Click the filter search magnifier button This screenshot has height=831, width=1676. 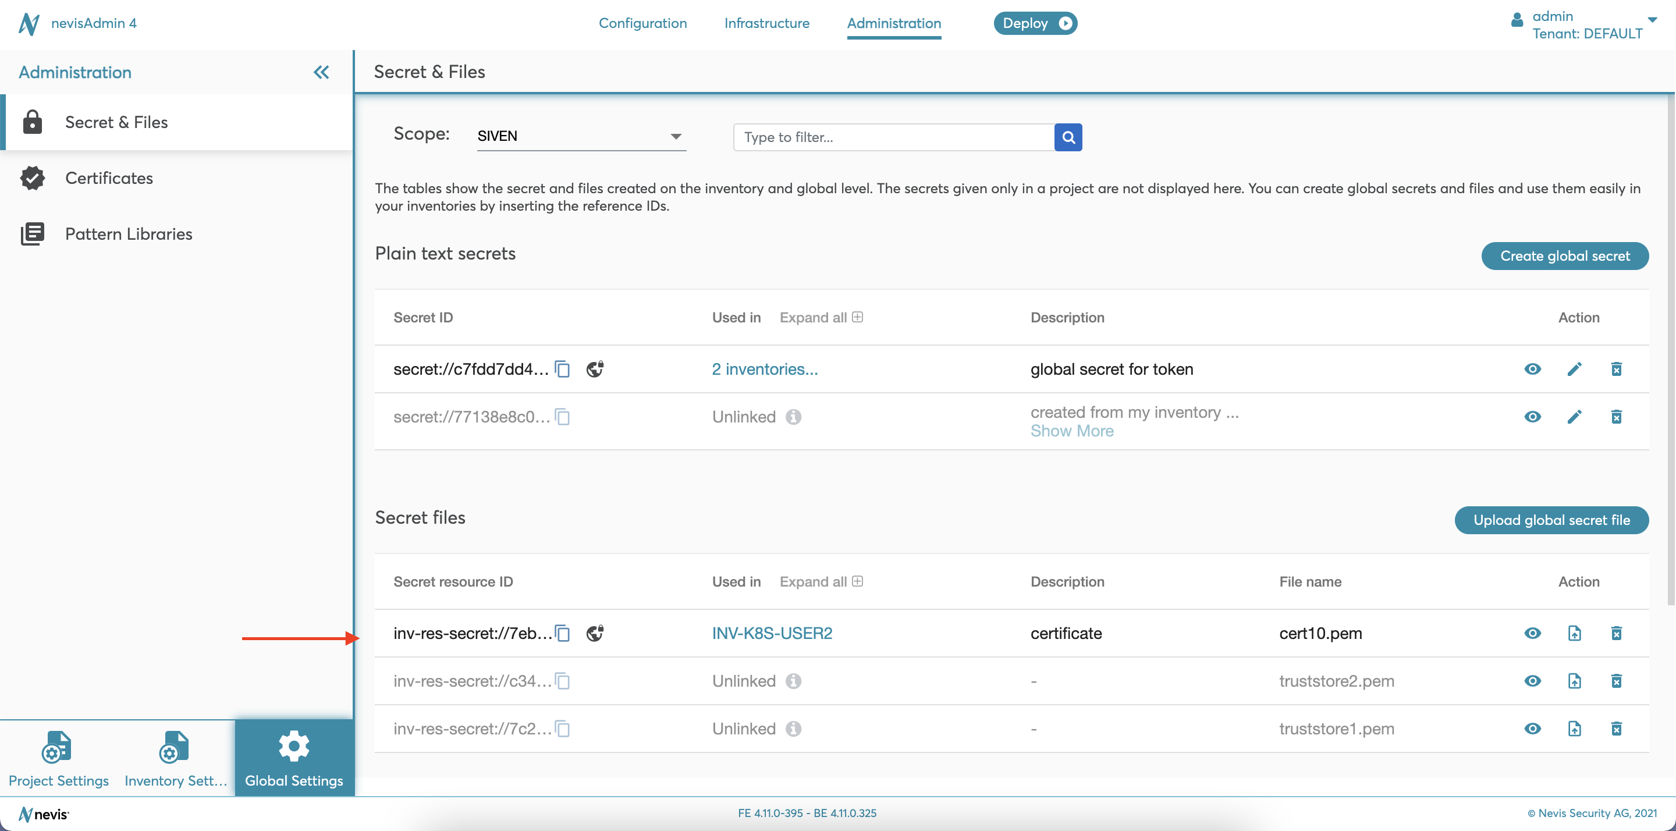point(1068,137)
